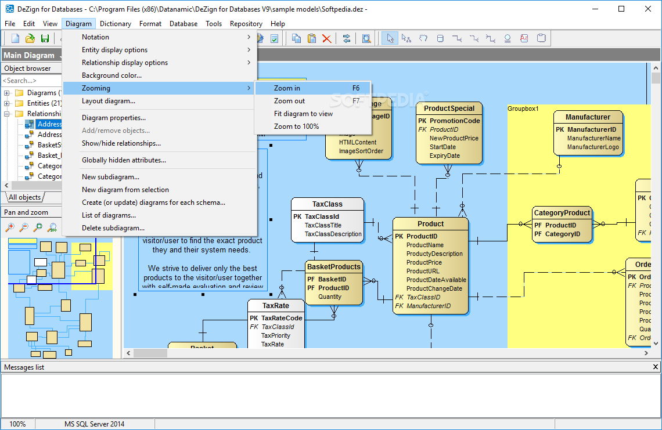Open the Entity display options submenu
662x430 pixels.
tap(160, 50)
